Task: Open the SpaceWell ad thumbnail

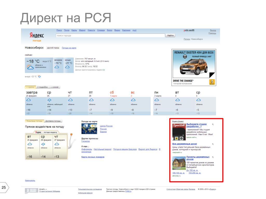Action: coord(179,132)
